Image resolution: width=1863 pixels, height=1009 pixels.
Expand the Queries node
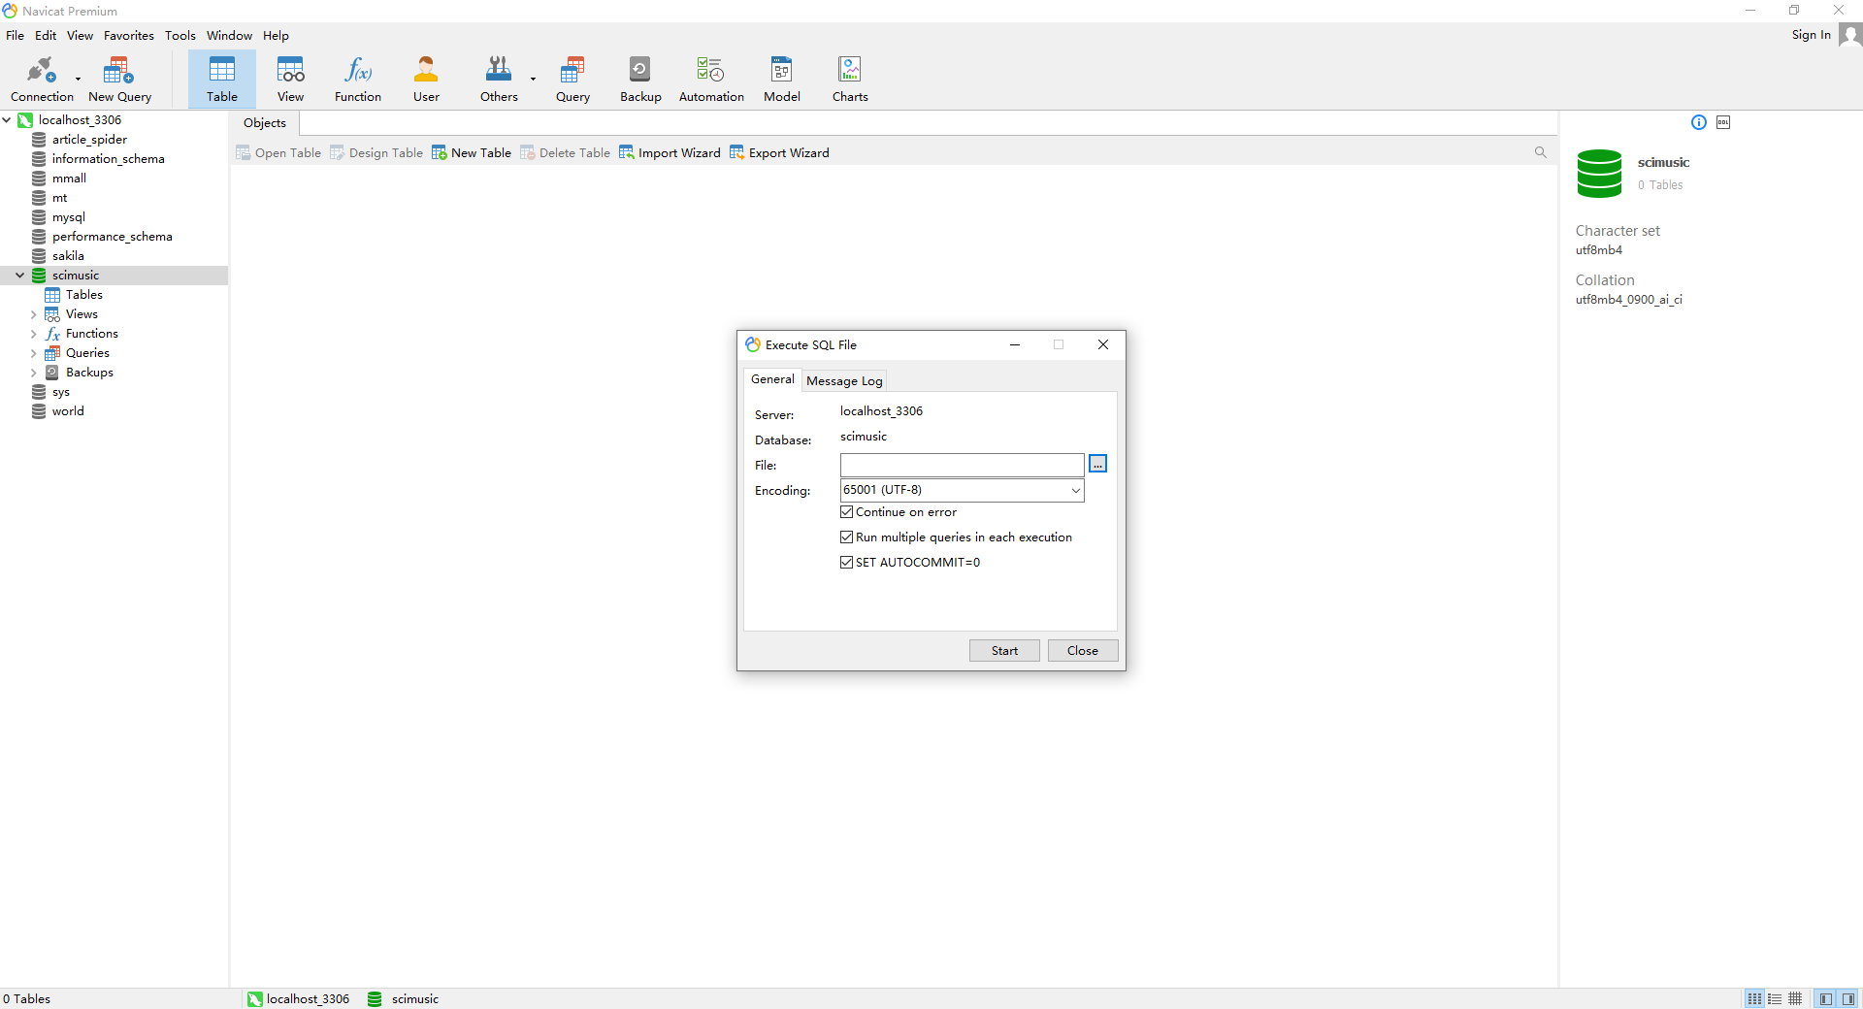(x=33, y=353)
